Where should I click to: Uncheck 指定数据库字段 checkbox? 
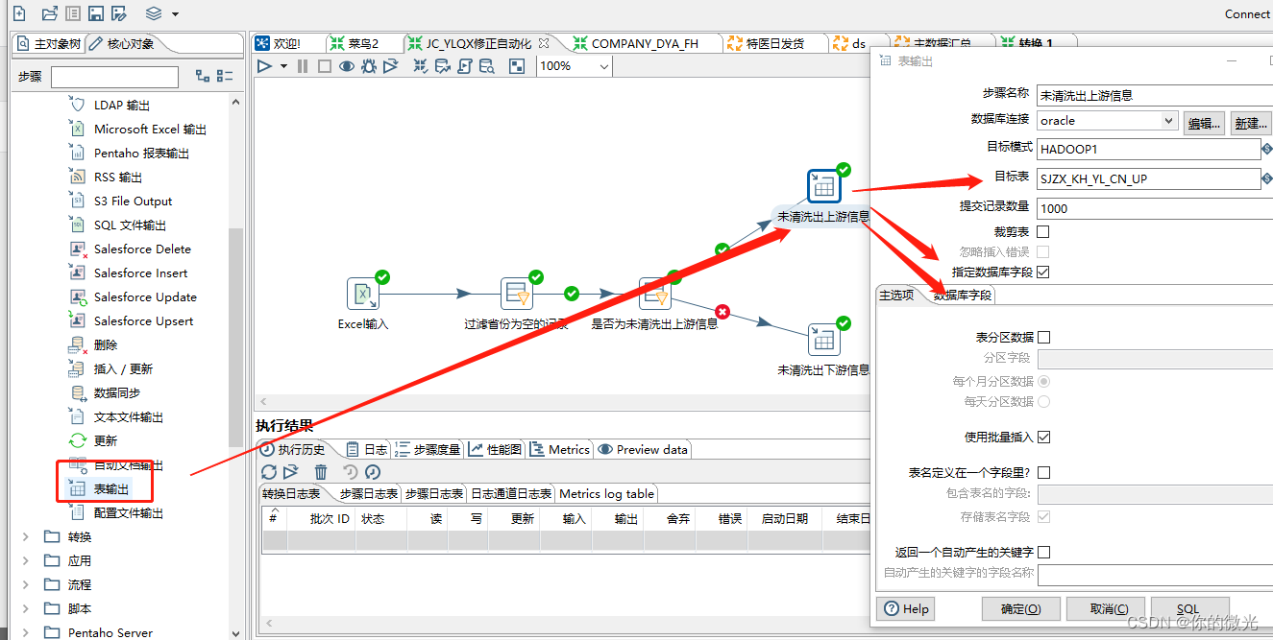point(1043,273)
